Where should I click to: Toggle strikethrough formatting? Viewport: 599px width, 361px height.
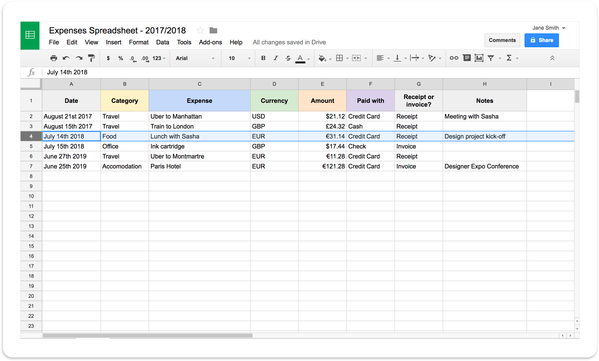tap(288, 58)
